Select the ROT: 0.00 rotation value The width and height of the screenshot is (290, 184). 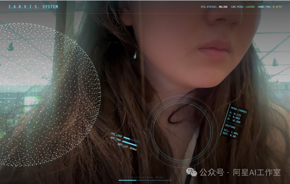229,135
